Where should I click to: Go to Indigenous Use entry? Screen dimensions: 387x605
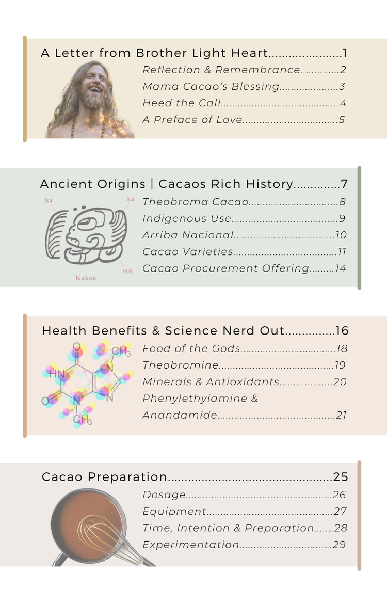244,218
